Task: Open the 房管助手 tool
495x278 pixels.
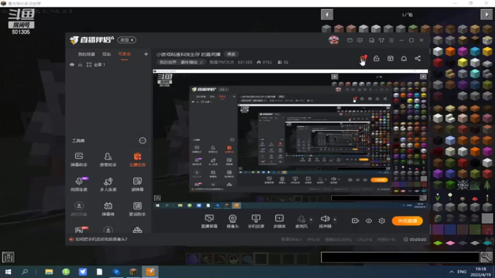Action: (x=108, y=159)
